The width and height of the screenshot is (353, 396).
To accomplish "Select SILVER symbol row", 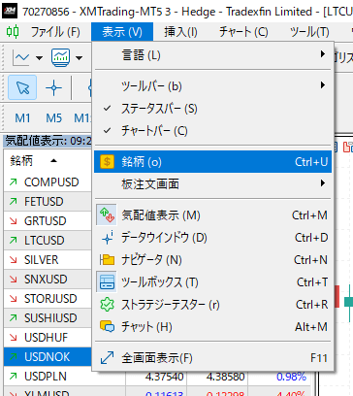I will 48,260.
